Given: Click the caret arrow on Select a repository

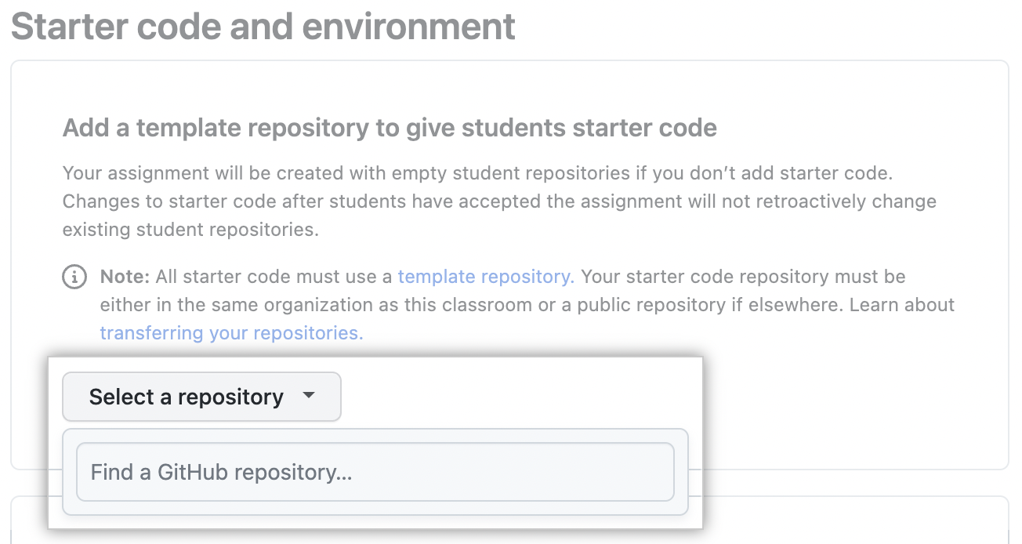Looking at the screenshot, I should 309,396.
